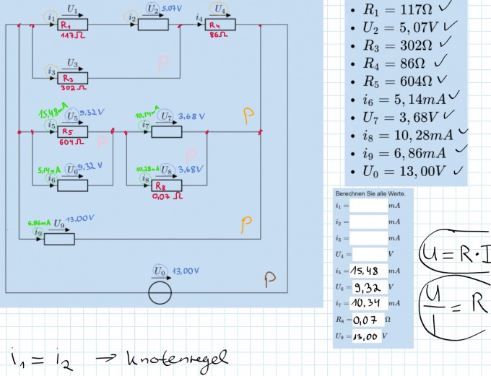491x376 pixels.
Task: Click the empty i3 input field
Action: [368, 238]
